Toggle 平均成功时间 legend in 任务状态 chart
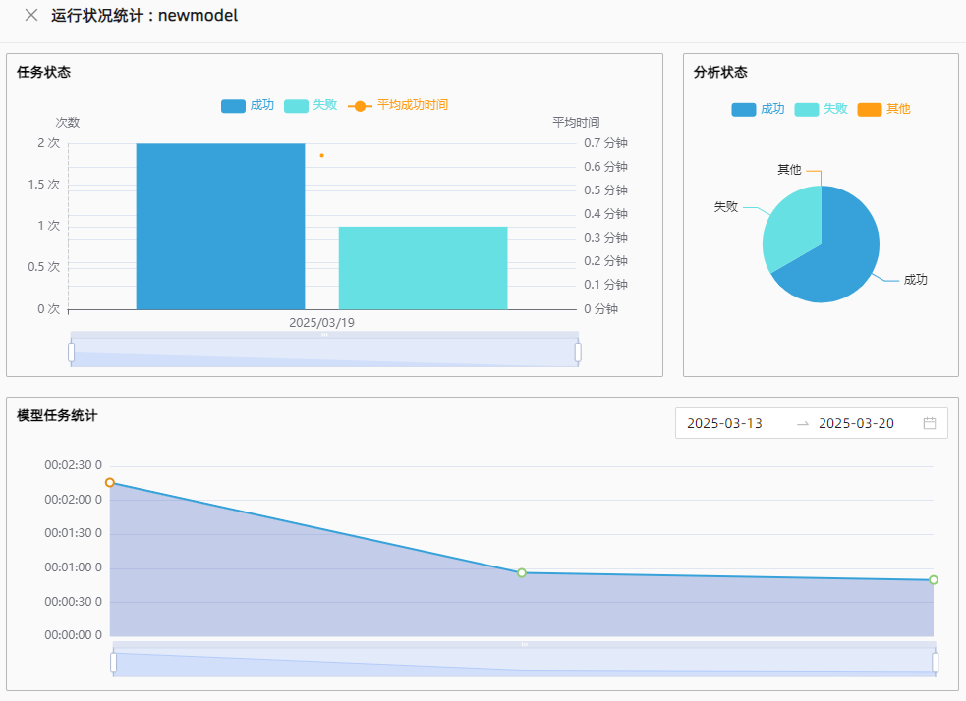The width and height of the screenshot is (966, 701). click(x=398, y=105)
